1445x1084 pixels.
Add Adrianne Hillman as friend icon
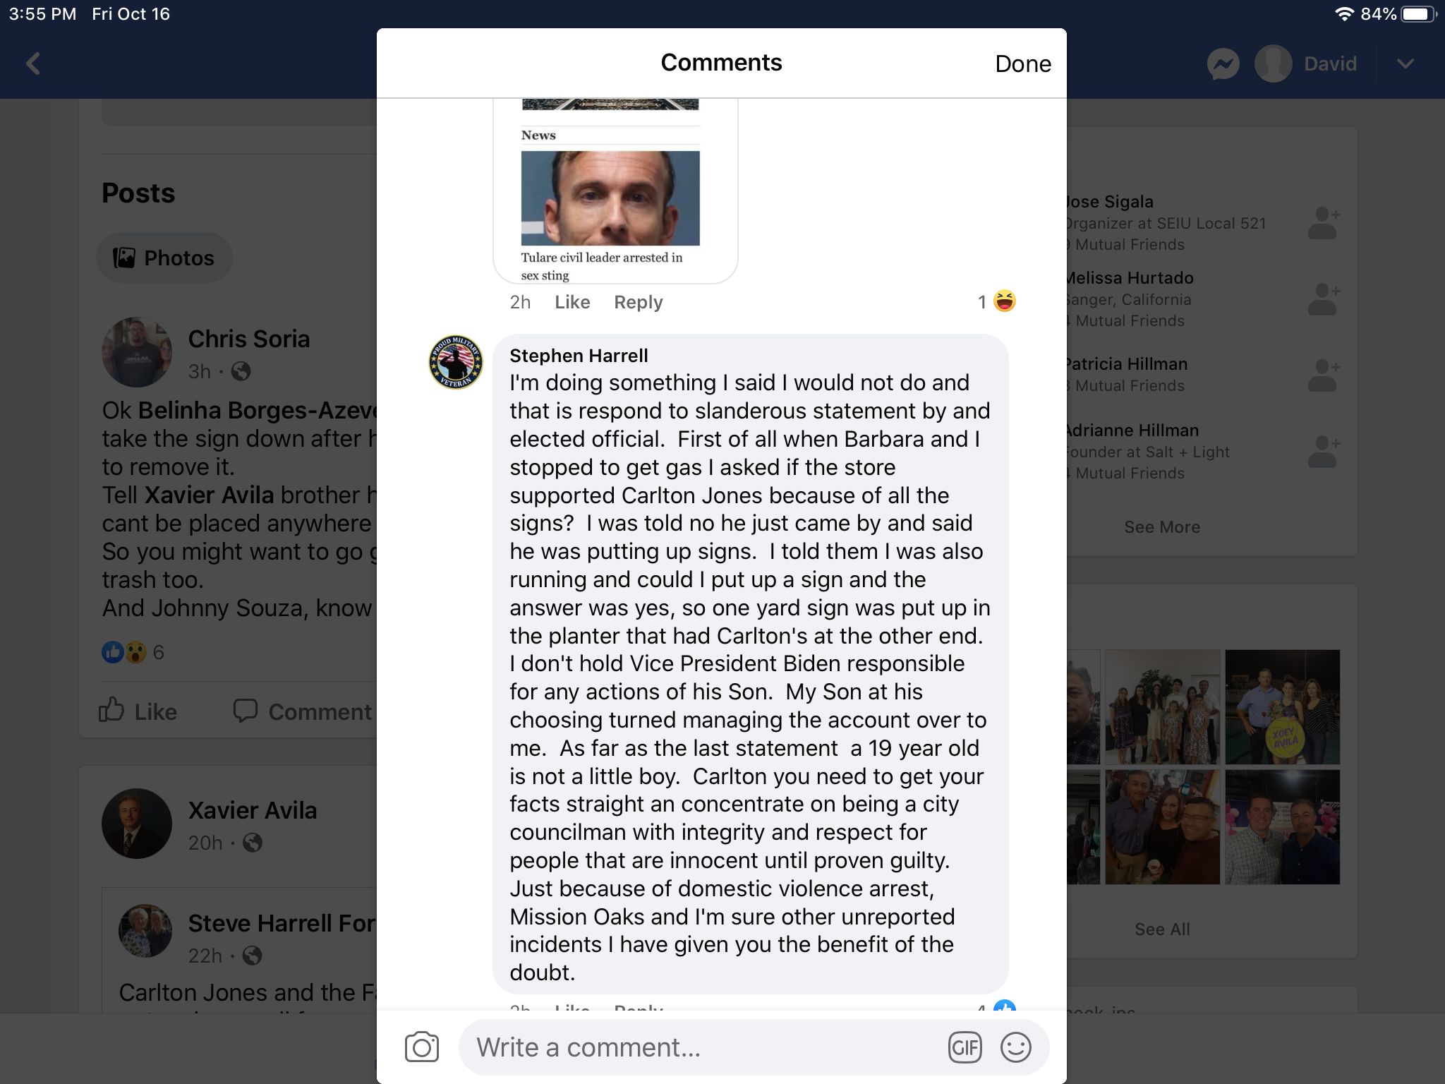click(x=1324, y=452)
